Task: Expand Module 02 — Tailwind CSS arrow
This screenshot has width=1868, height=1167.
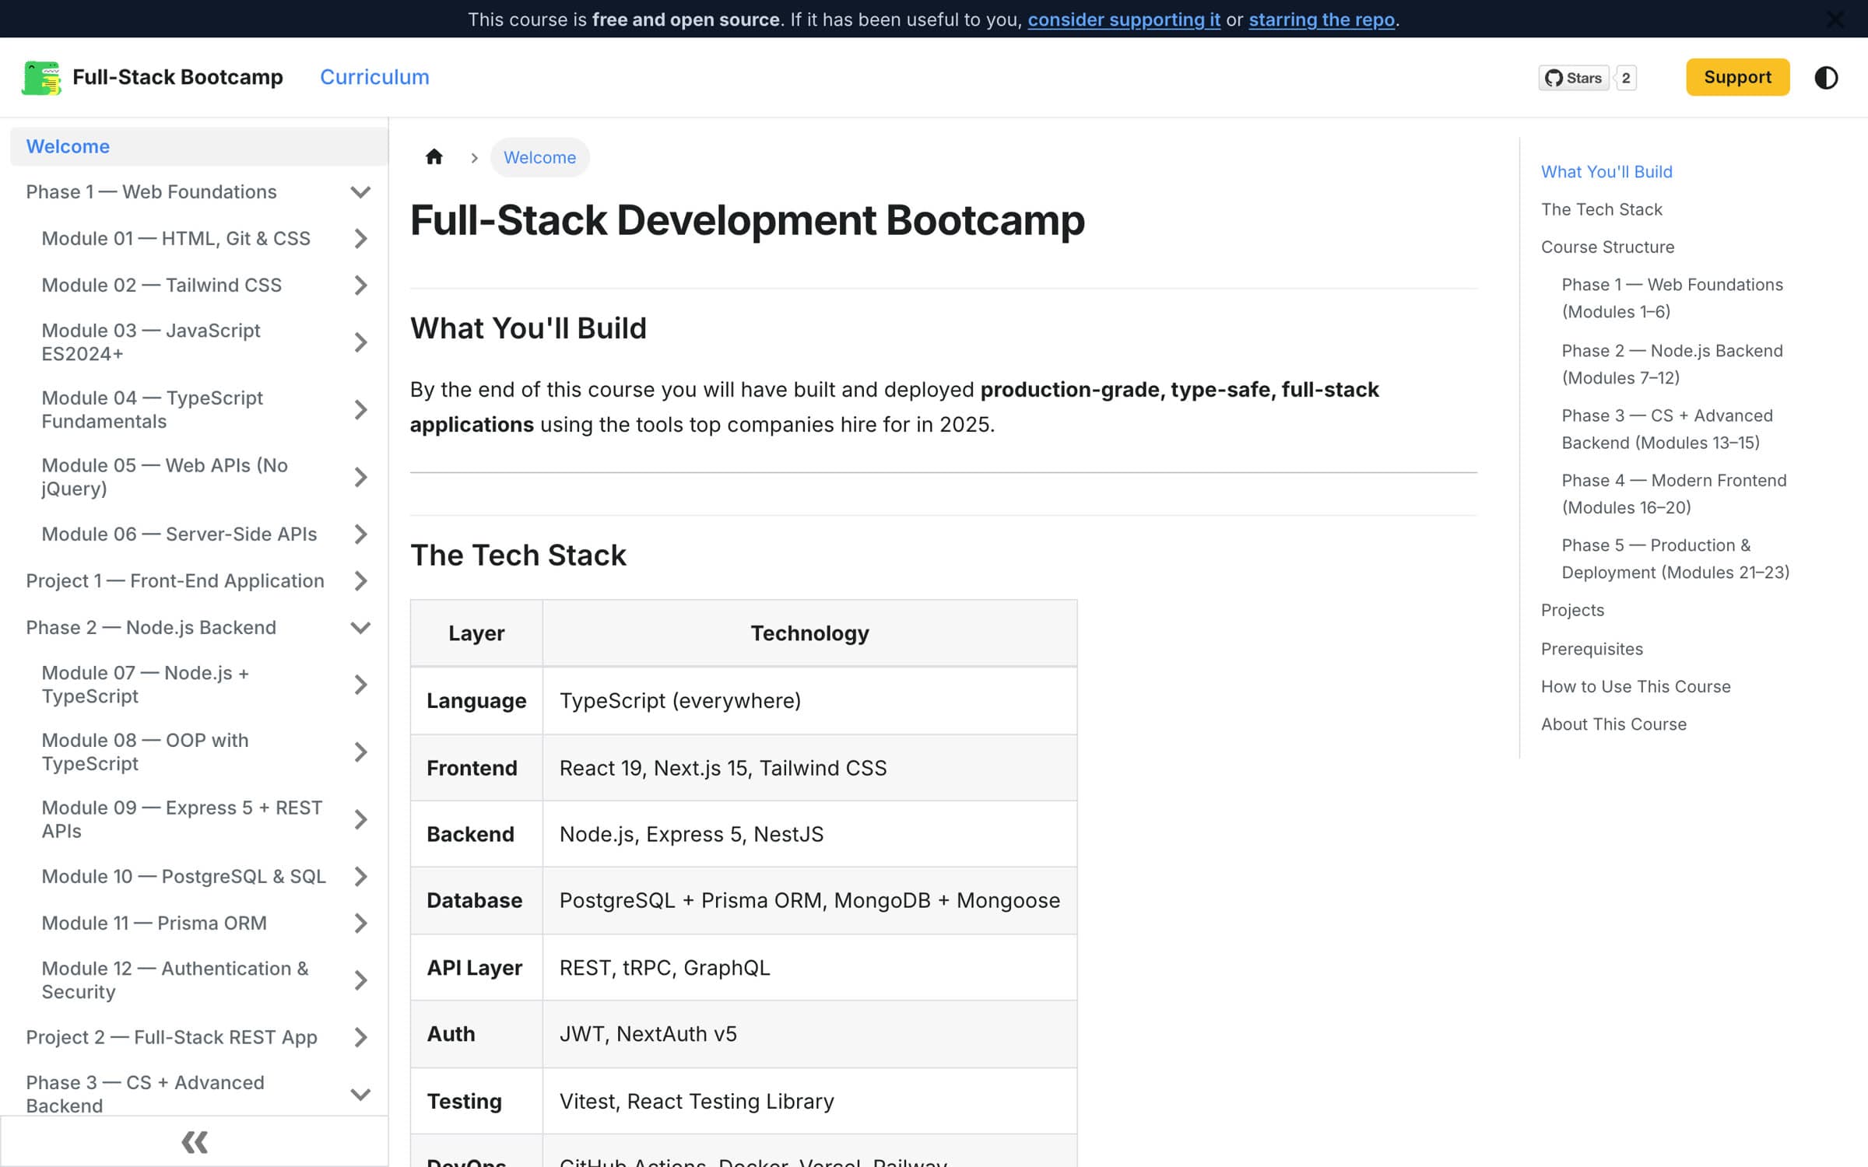Action: pos(360,286)
